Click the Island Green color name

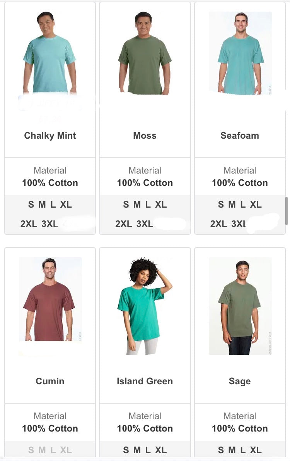tap(145, 381)
